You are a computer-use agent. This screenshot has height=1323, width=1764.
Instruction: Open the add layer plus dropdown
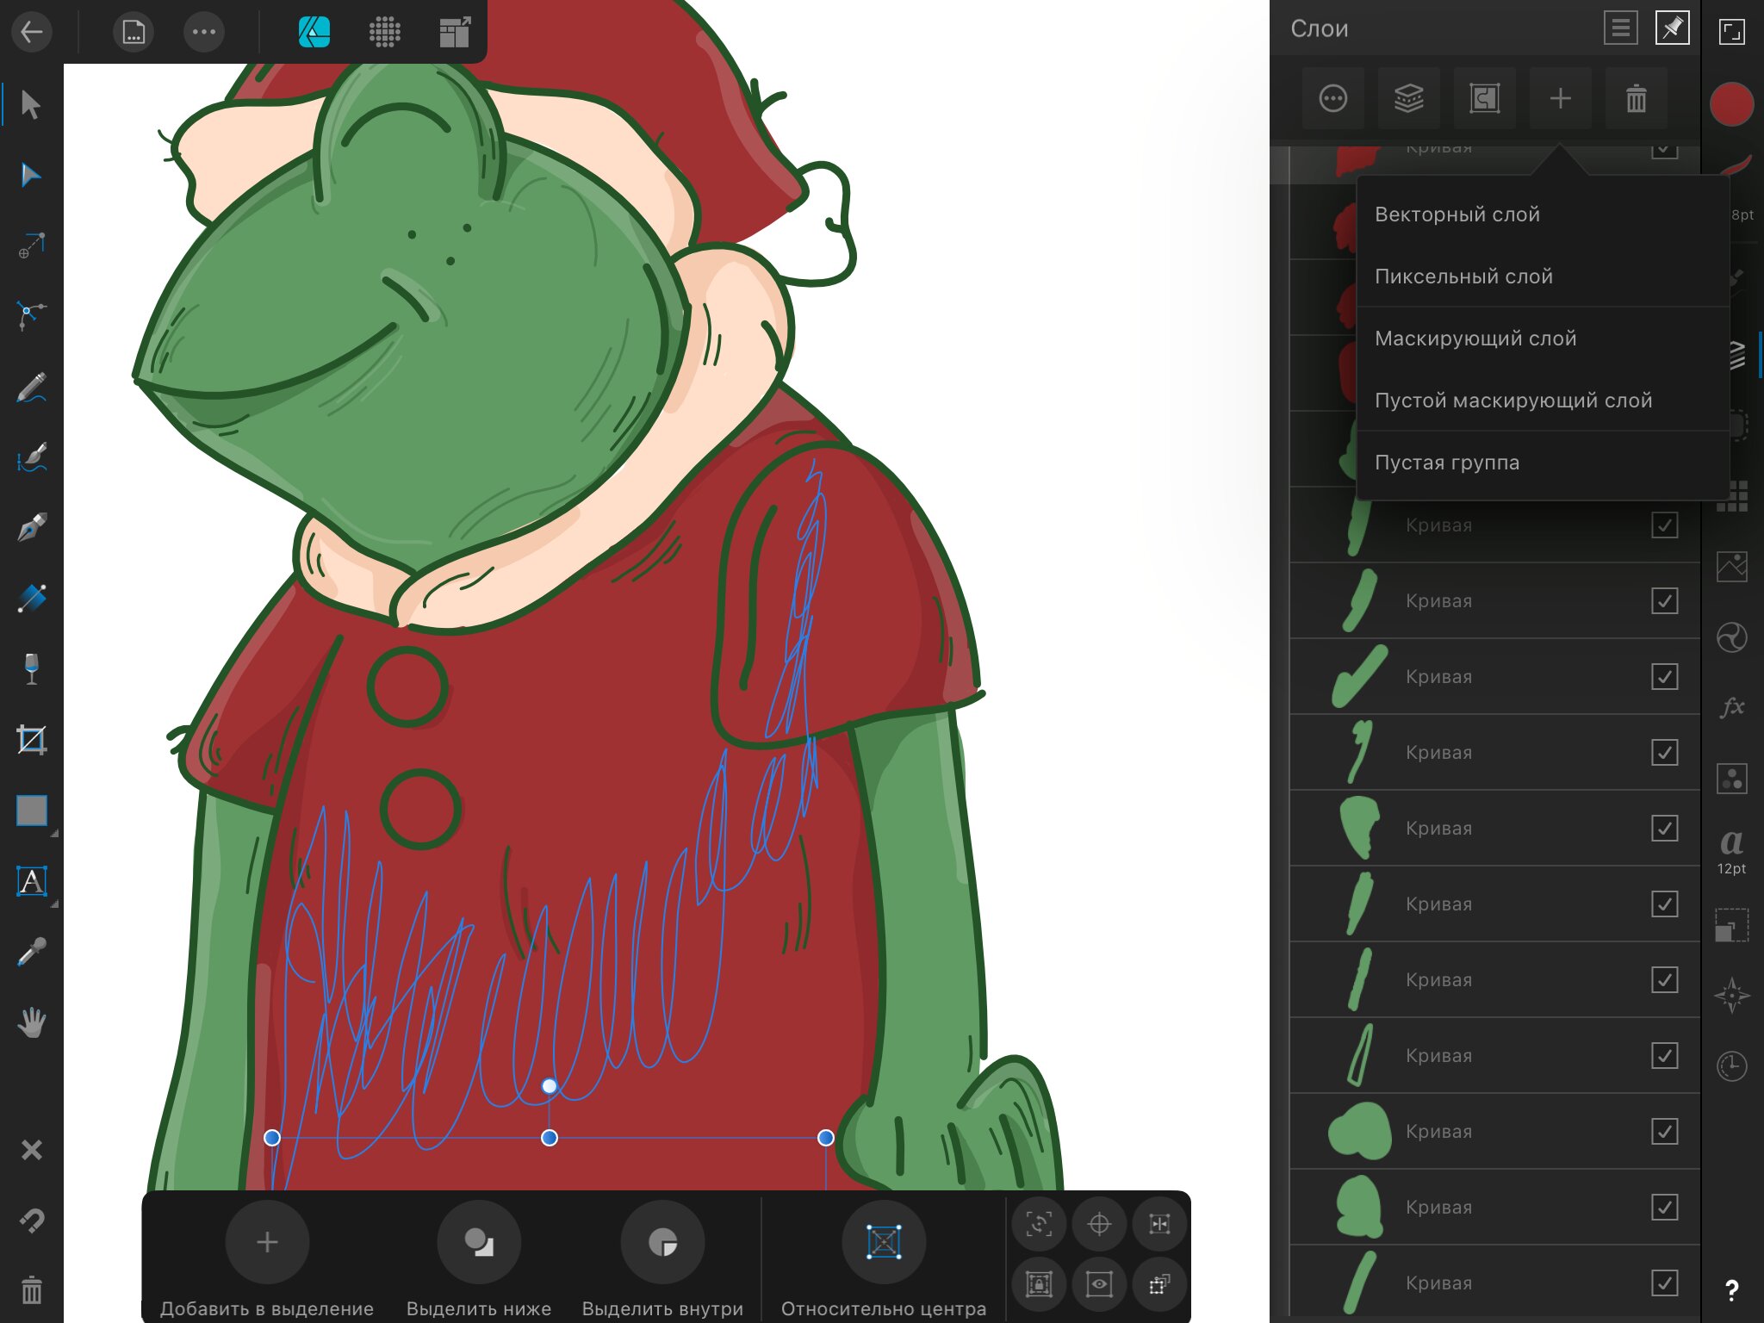coord(1560,98)
